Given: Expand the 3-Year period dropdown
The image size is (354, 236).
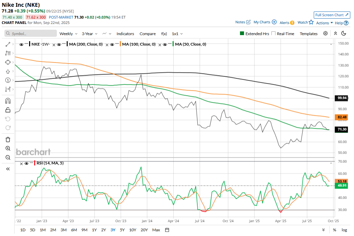Looking at the screenshot, I should (89, 34).
